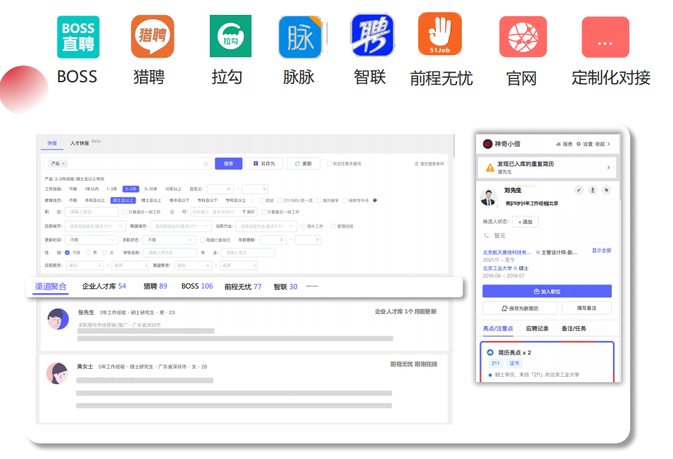Click the blue 脉脉 app icon
The image size is (673, 459).
300,37
